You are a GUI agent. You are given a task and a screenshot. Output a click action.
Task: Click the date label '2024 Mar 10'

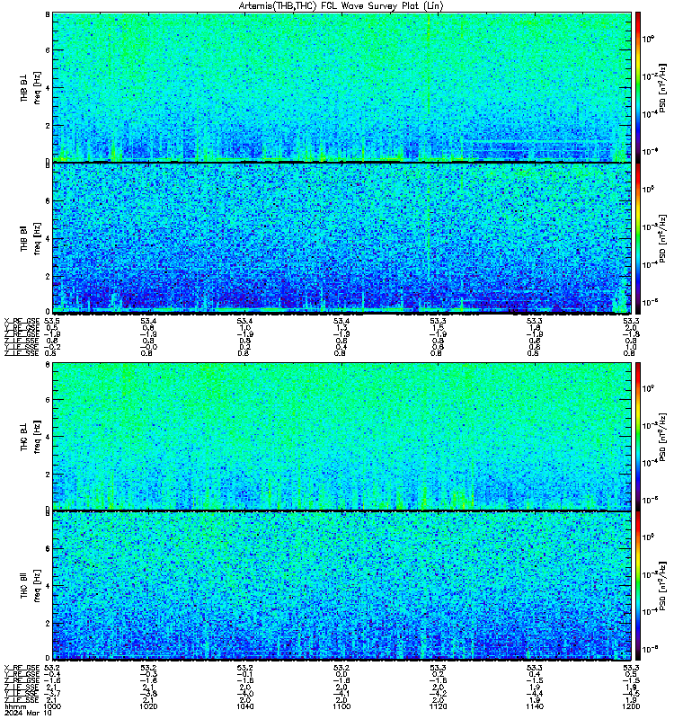click(x=28, y=713)
